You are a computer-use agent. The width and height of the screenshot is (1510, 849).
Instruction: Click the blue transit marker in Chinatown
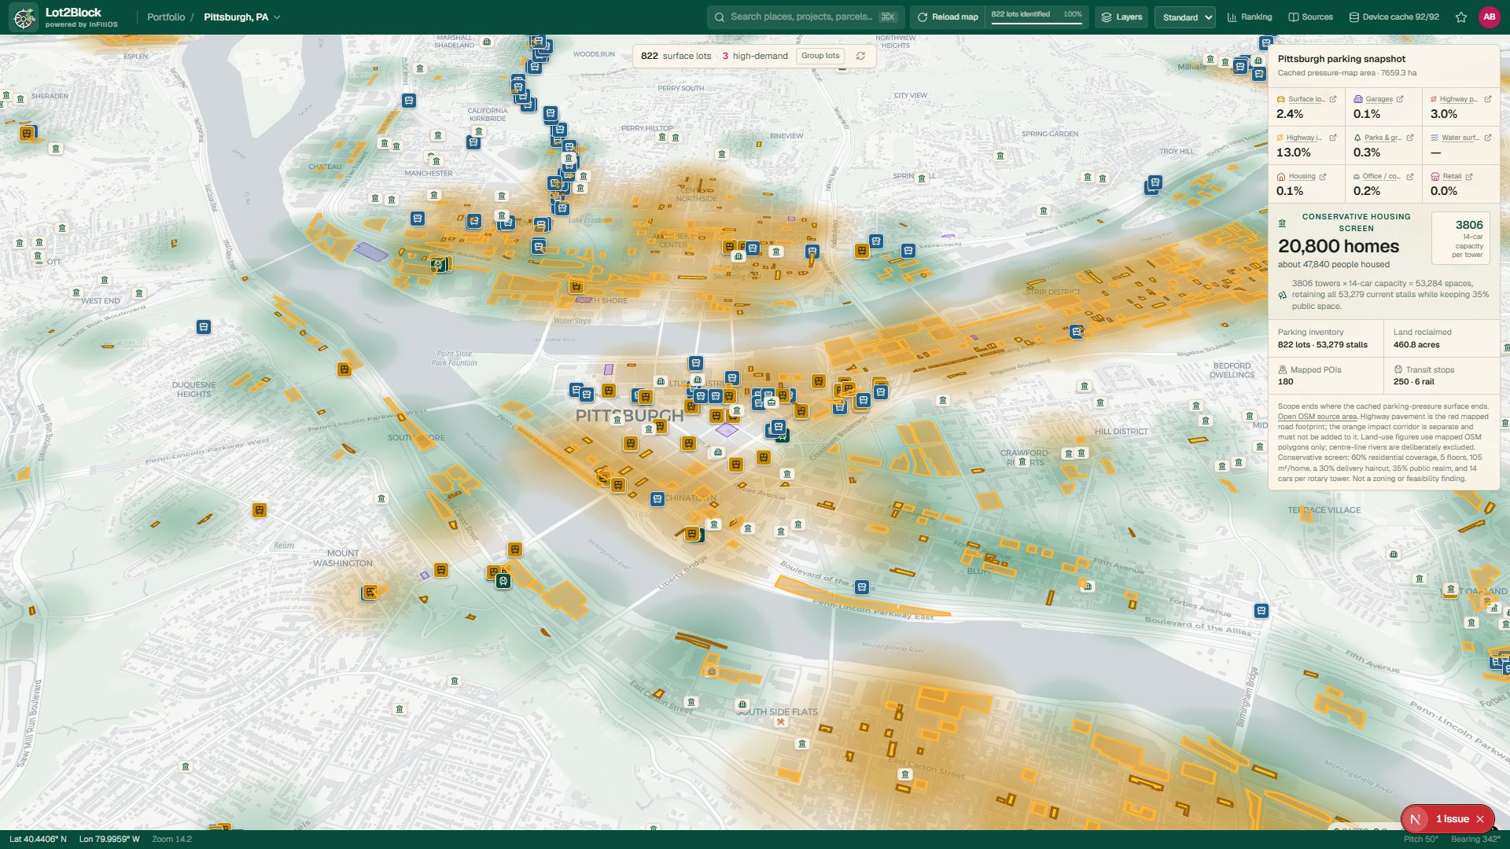[657, 499]
